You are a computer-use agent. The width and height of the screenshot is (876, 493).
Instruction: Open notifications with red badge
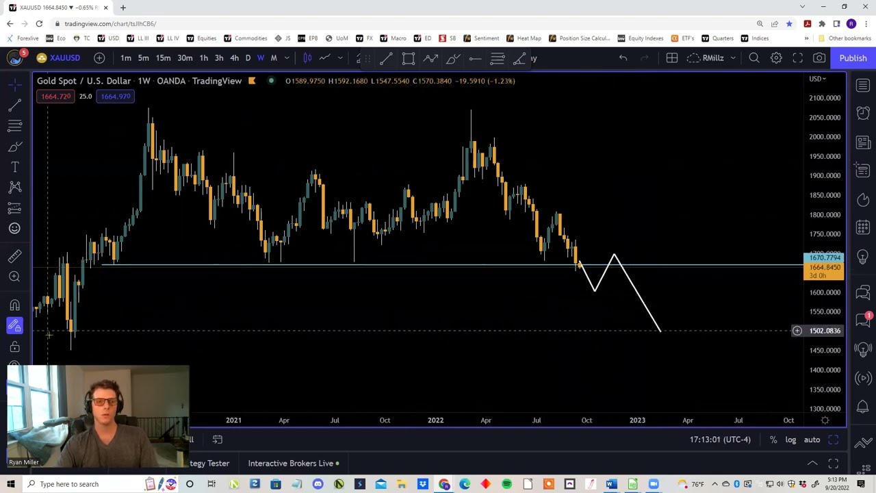tap(862, 320)
